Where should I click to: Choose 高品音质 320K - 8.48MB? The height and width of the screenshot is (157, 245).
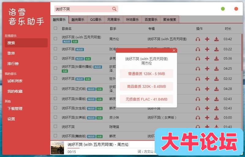pos(146,87)
